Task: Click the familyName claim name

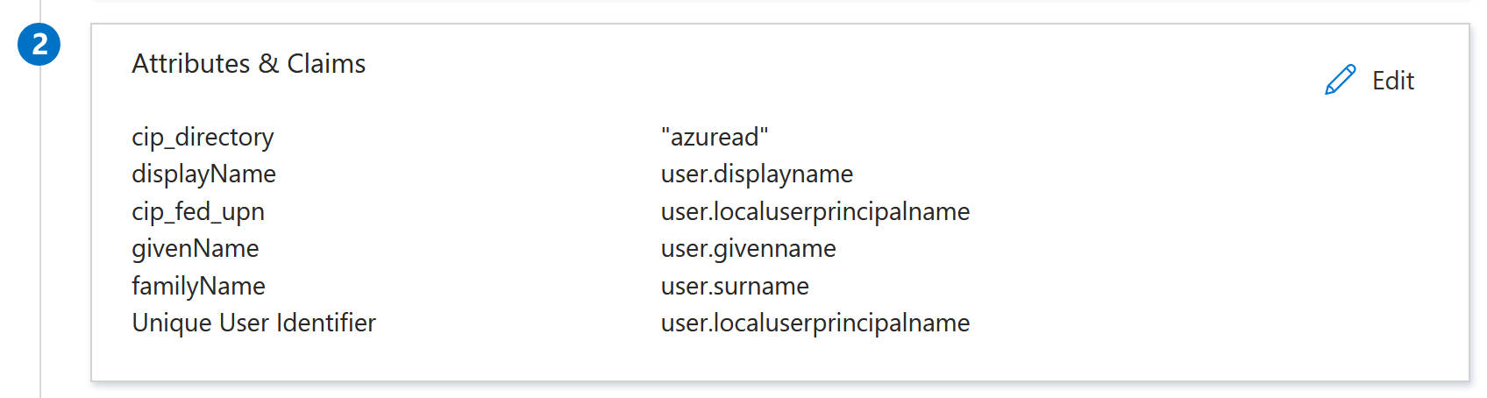Action: 198,287
